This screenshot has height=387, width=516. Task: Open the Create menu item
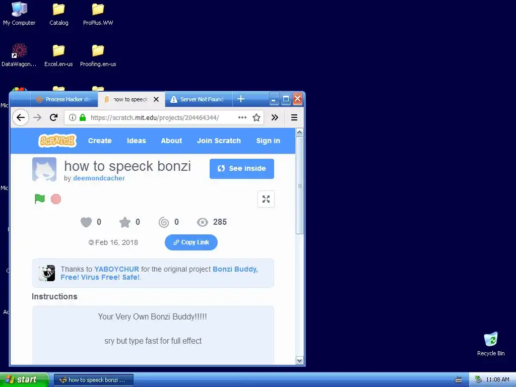[x=100, y=141]
